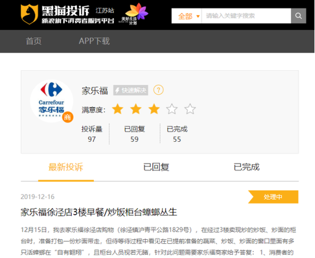Screen dimensions: 315x258
Task: Click the complaint body text paragraph
Action: tap(158, 241)
